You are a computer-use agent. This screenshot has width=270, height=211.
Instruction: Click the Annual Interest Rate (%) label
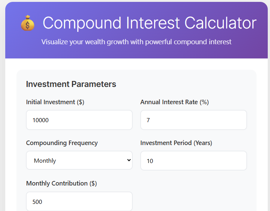click(x=174, y=102)
